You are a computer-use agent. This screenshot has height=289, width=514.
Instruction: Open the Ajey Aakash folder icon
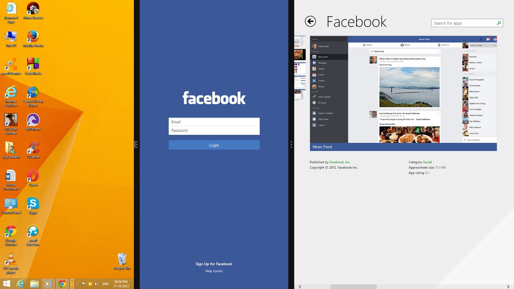(11, 150)
